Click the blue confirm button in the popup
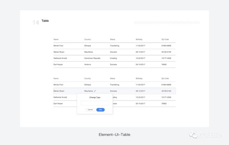This screenshot has height=145, width=229. click(101, 110)
